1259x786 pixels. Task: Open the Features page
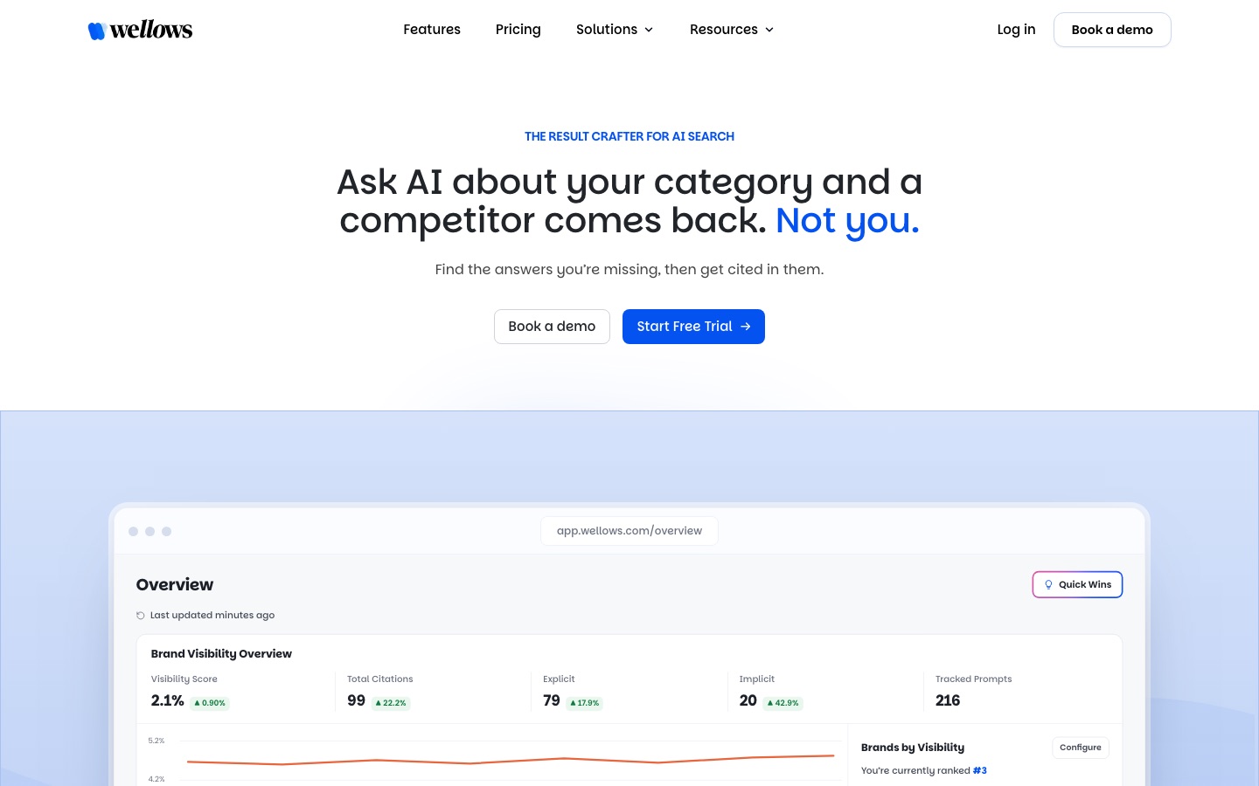(432, 30)
